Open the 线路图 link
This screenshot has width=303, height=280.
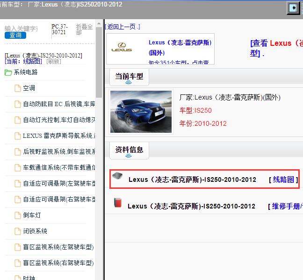point(283,179)
